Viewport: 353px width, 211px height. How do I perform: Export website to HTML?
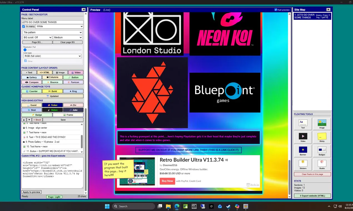click(x=312, y=196)
